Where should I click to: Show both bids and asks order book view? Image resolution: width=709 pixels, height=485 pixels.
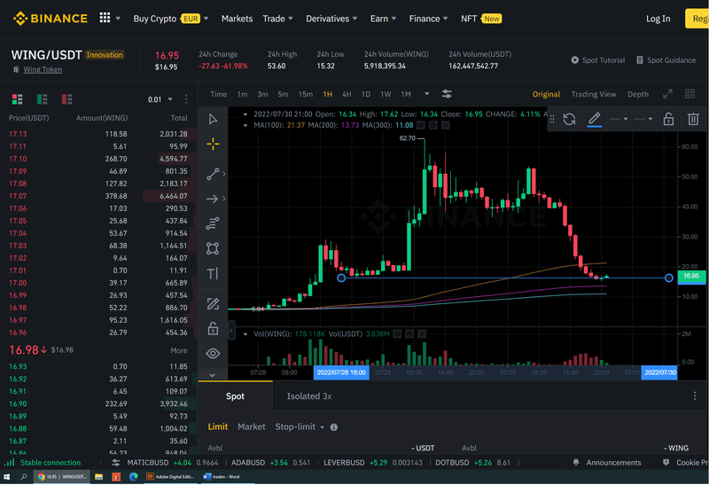coord(17,99)
